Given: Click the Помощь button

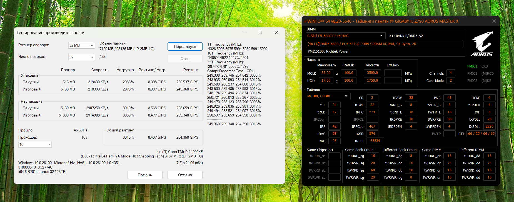Looking at the screenshot, I should click(145, 175).
